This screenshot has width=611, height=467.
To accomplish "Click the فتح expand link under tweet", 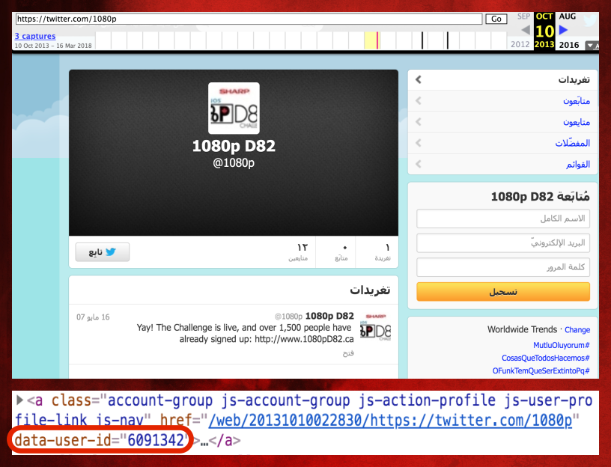I will click(x=348, y=353).
